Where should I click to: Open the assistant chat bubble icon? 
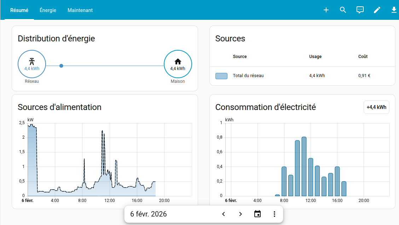(360, 10)
